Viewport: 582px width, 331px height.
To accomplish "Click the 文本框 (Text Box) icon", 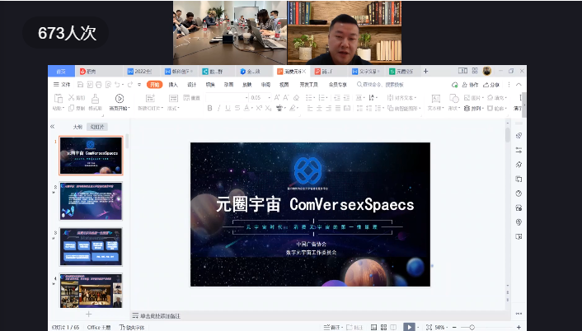I will click(436, 99).
